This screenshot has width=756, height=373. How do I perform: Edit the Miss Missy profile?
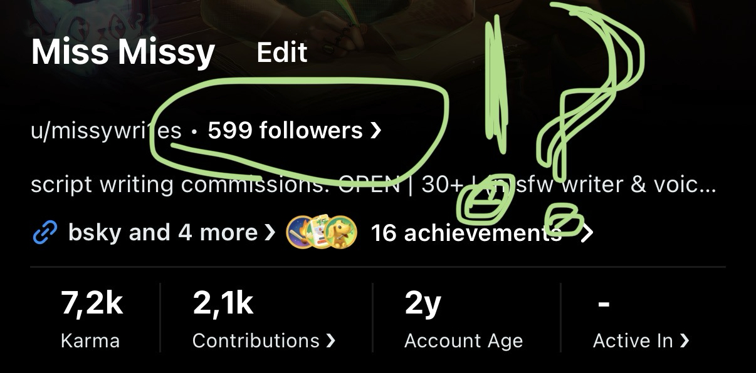[282, 53]
